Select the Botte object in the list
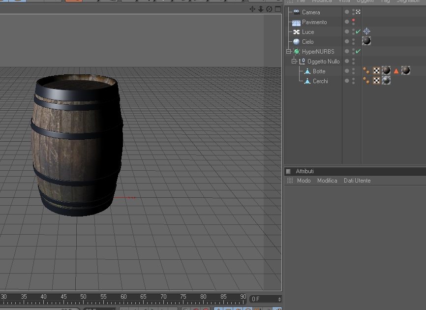Image resolution: width=426 pixels, height=310 pixels. pyautogui.click(x=319, y=71)
